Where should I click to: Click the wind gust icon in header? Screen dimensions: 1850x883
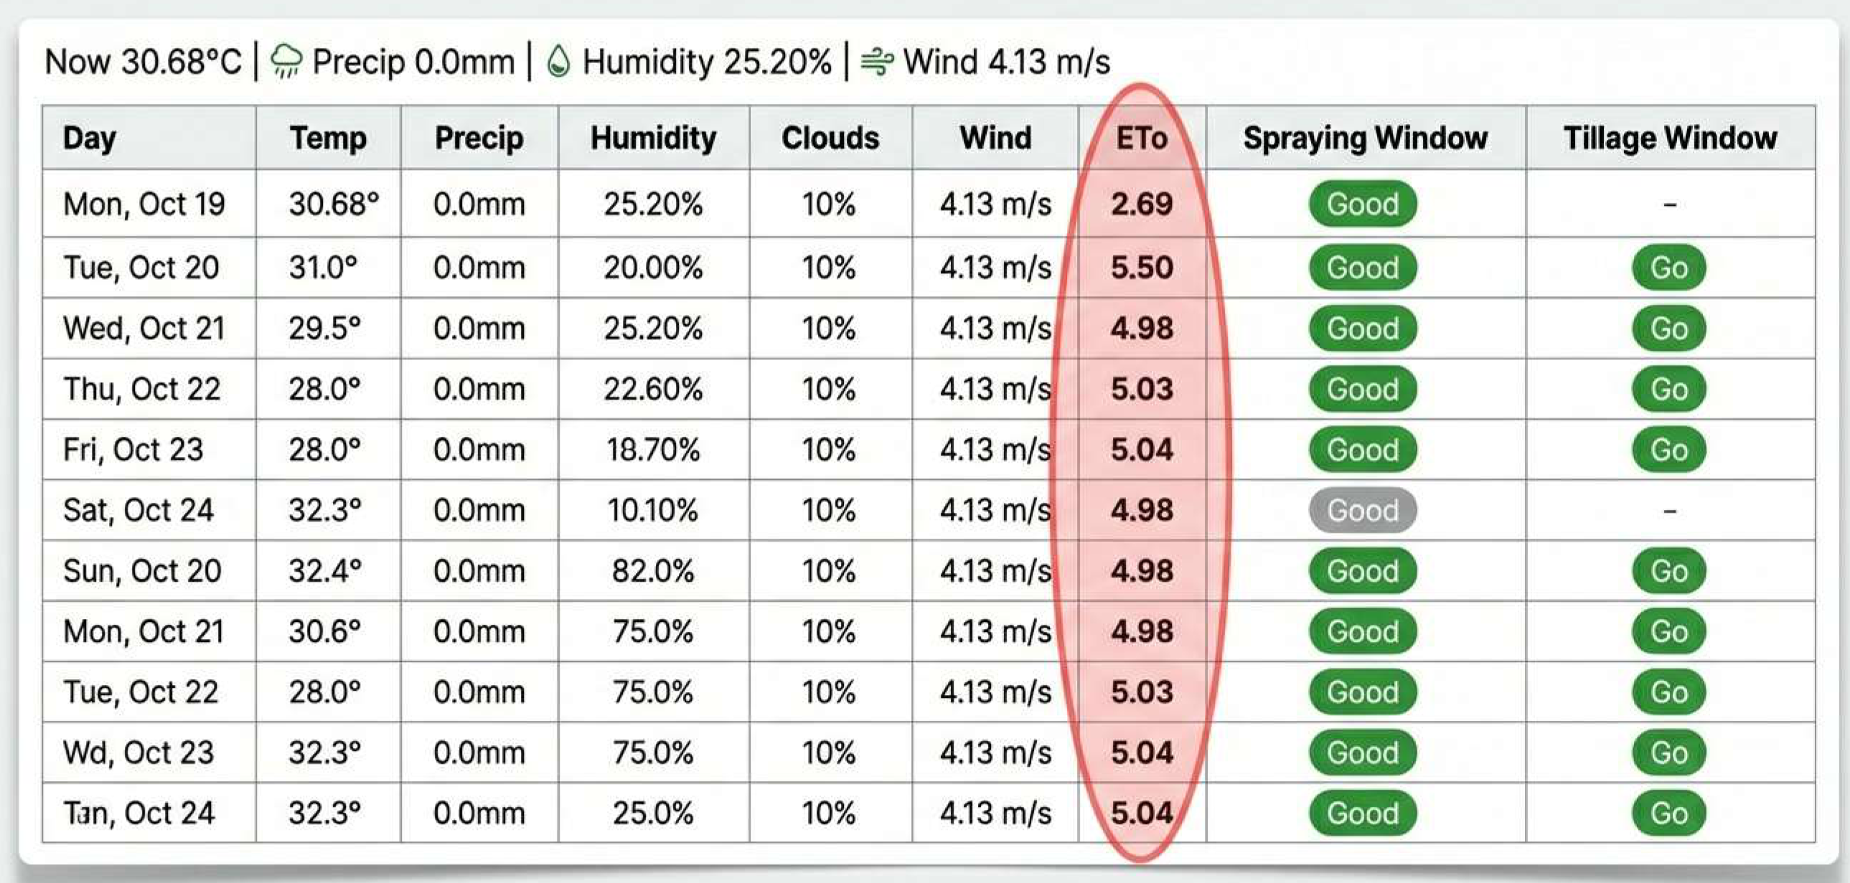point(877,61)
